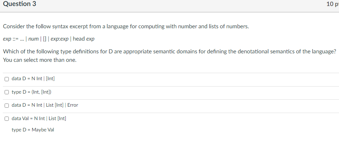The image size is (339, 142).
Task: Enable the 'data Val = N Int | List [Int]' checkbox
Action: [x=7, y=119]
